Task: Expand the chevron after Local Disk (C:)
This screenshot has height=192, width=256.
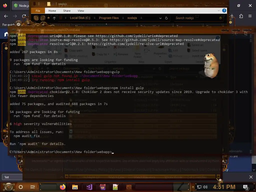Action: 94,18
